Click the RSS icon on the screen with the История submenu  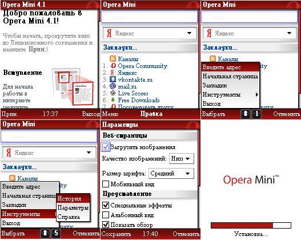13,178
